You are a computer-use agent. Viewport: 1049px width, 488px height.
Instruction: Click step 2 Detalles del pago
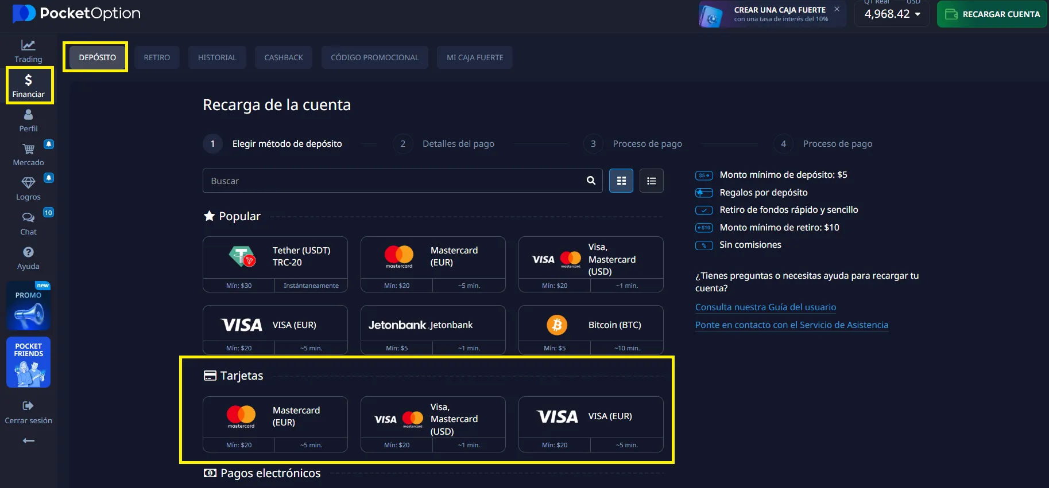pyautogui.click(x=444, y=143)
